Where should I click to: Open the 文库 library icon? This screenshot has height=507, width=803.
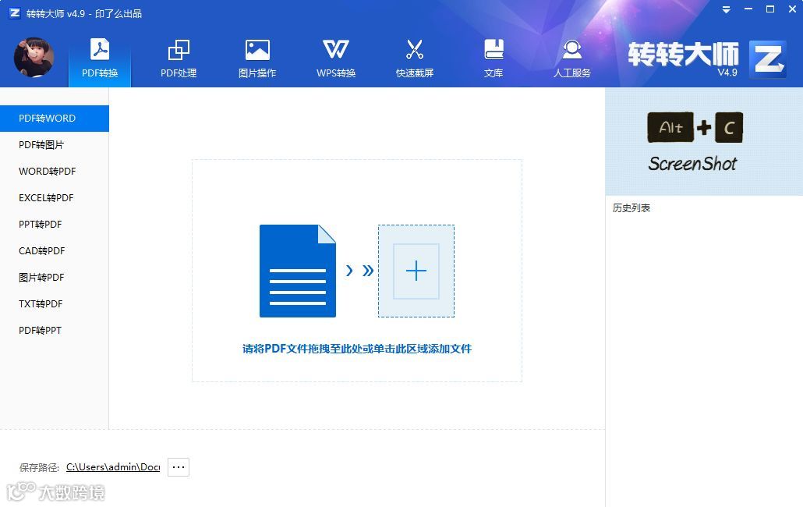493,58
